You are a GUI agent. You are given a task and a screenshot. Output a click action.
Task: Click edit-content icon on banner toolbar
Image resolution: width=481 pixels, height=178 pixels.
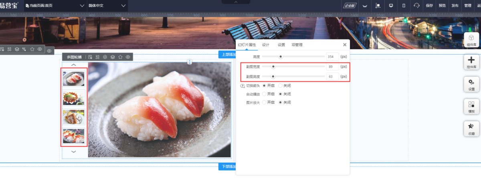coord(2,49)
